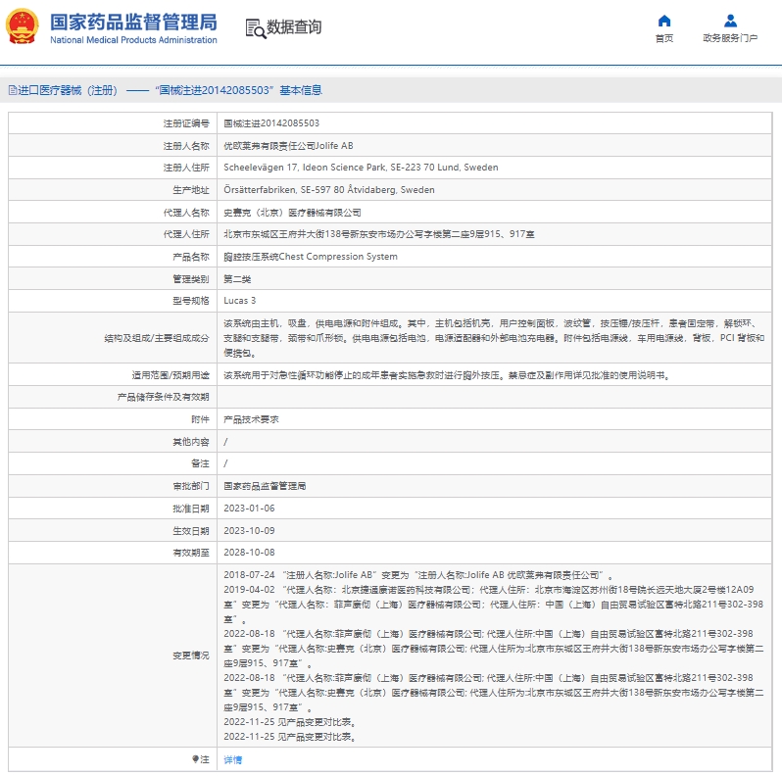Click the 注册人名称 row label
Image resolution: width=782 pixels, height=776 pixels.
tap(186, 146)
